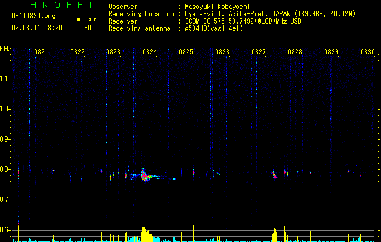The image size is (381, 242).
Task: Click the 0822 time marker
Action: 78,52
